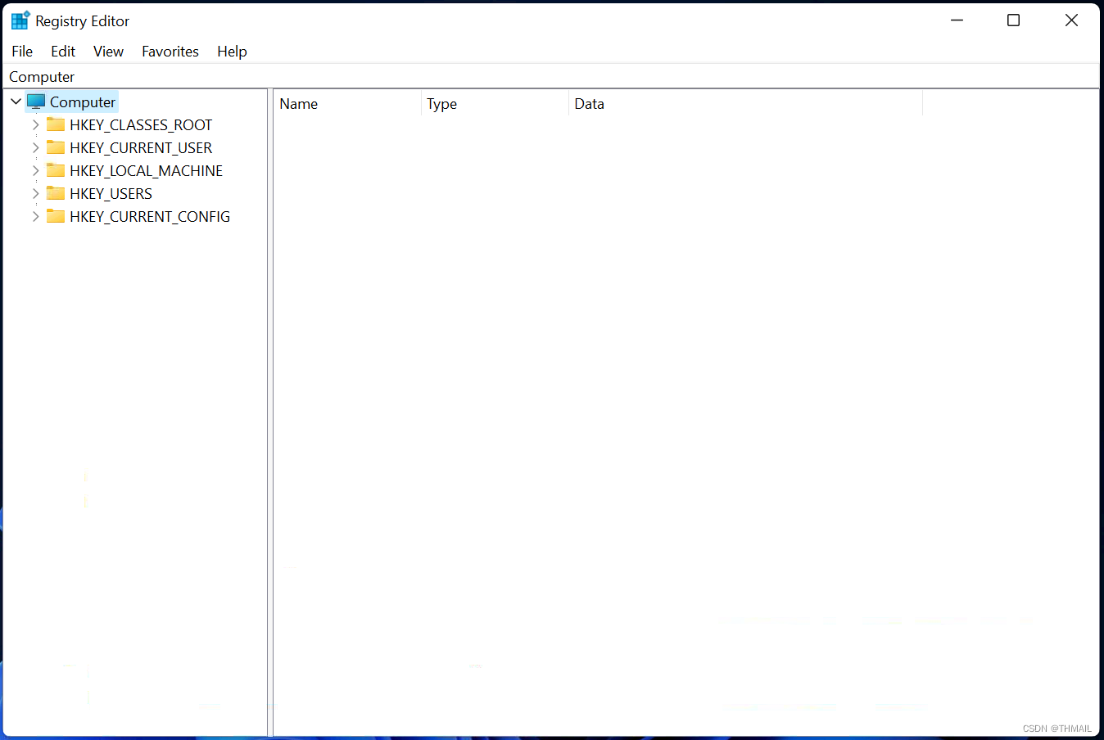1104x740 pixels.
Task: Expand the HKEY_USERS key
Action: [x=35, y=193]
